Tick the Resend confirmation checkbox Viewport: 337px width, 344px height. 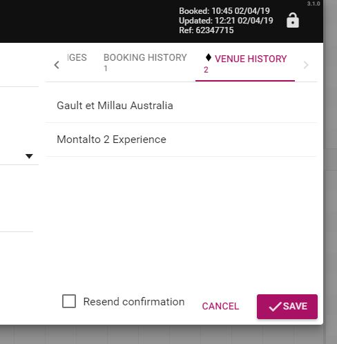[69, 301]
